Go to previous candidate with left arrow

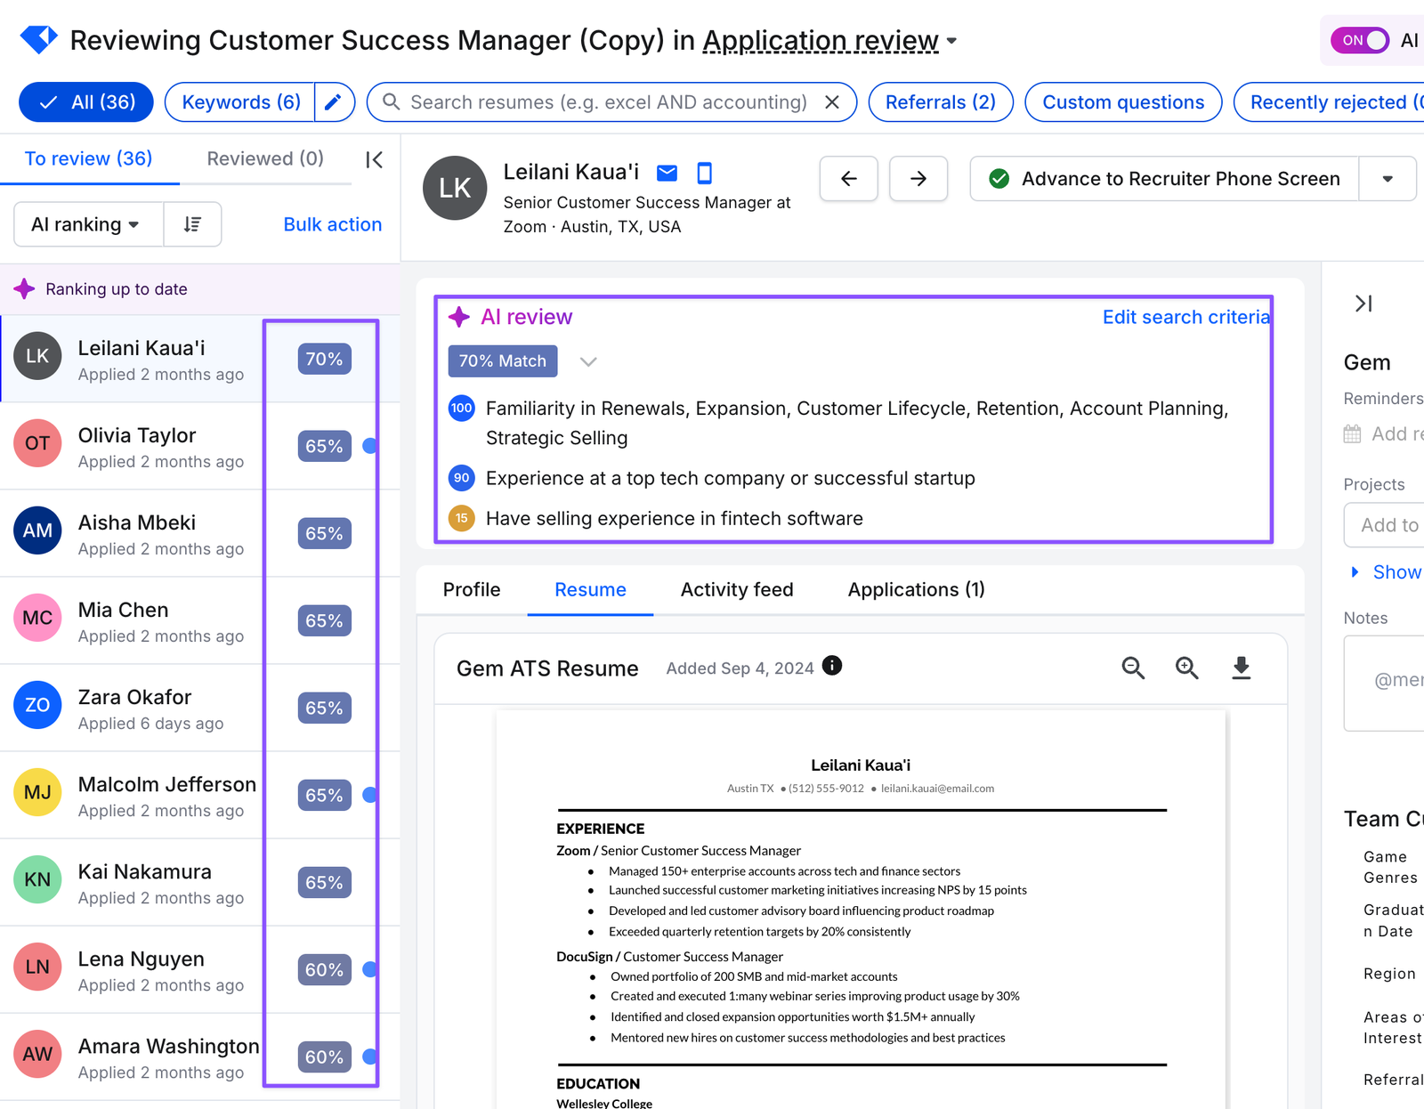click(849, 179)
